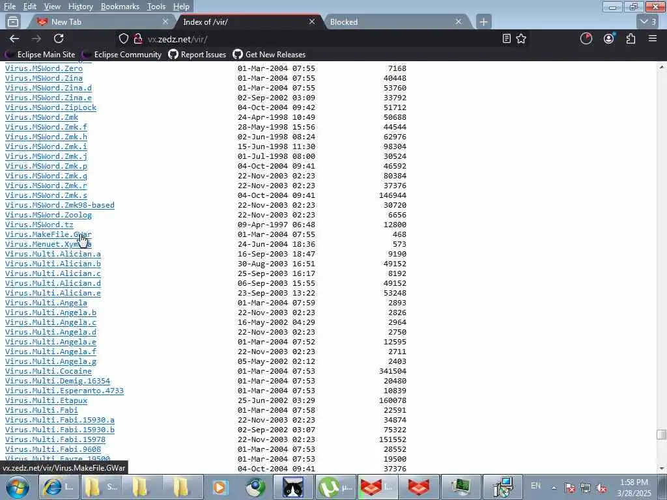Click the file size 341504

[x=393, y=371]
